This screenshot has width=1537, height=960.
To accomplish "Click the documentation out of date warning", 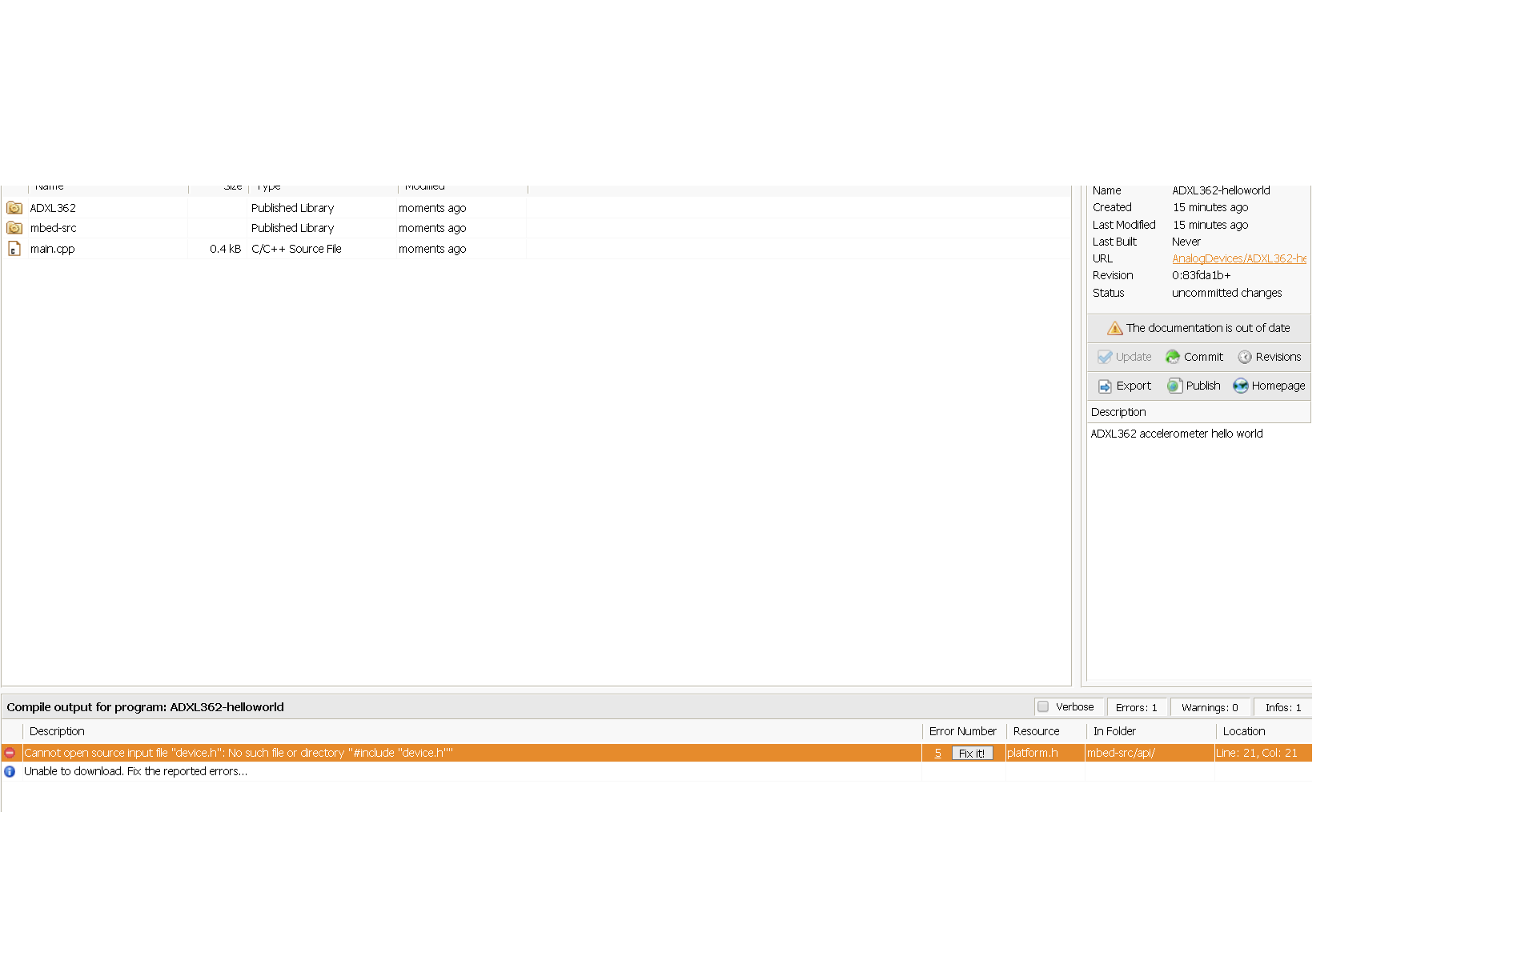I will (1198, 328).
